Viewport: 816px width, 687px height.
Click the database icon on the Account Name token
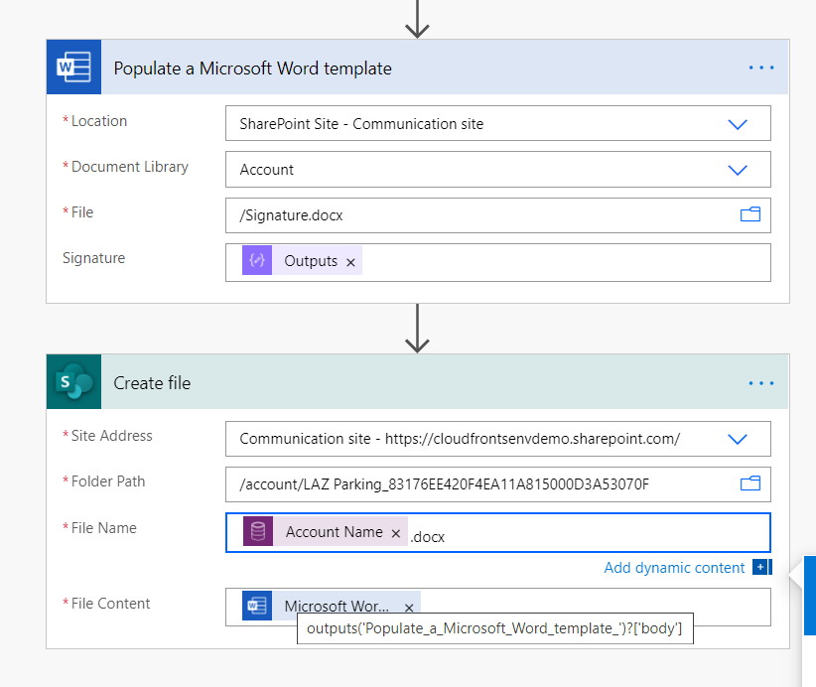coord(258,531)
